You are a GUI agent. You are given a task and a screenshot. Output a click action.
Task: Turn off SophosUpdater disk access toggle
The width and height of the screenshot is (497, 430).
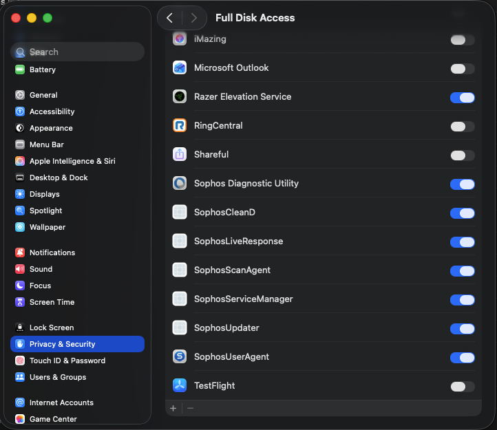pos(462,329)
